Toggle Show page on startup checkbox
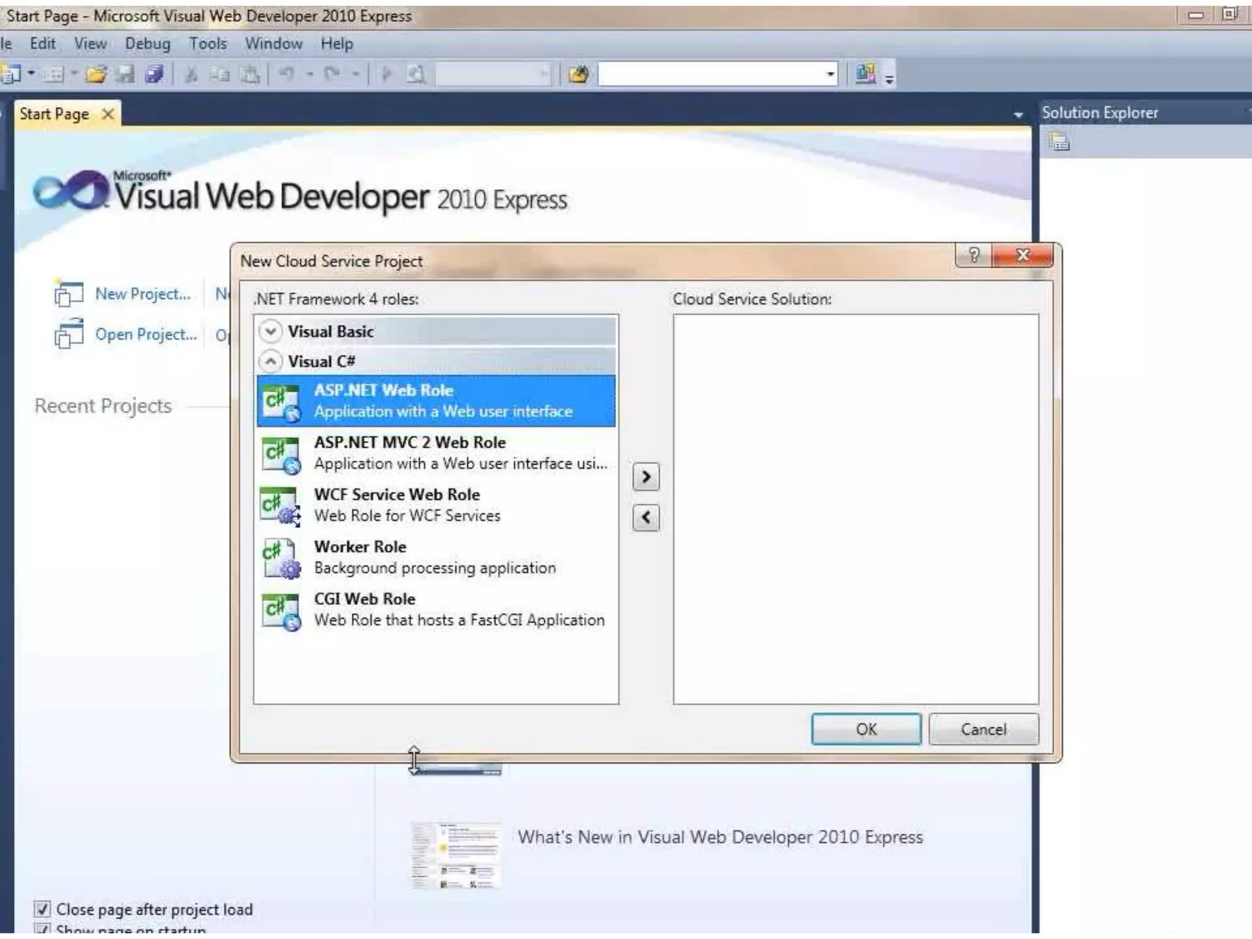 point(42,930)
